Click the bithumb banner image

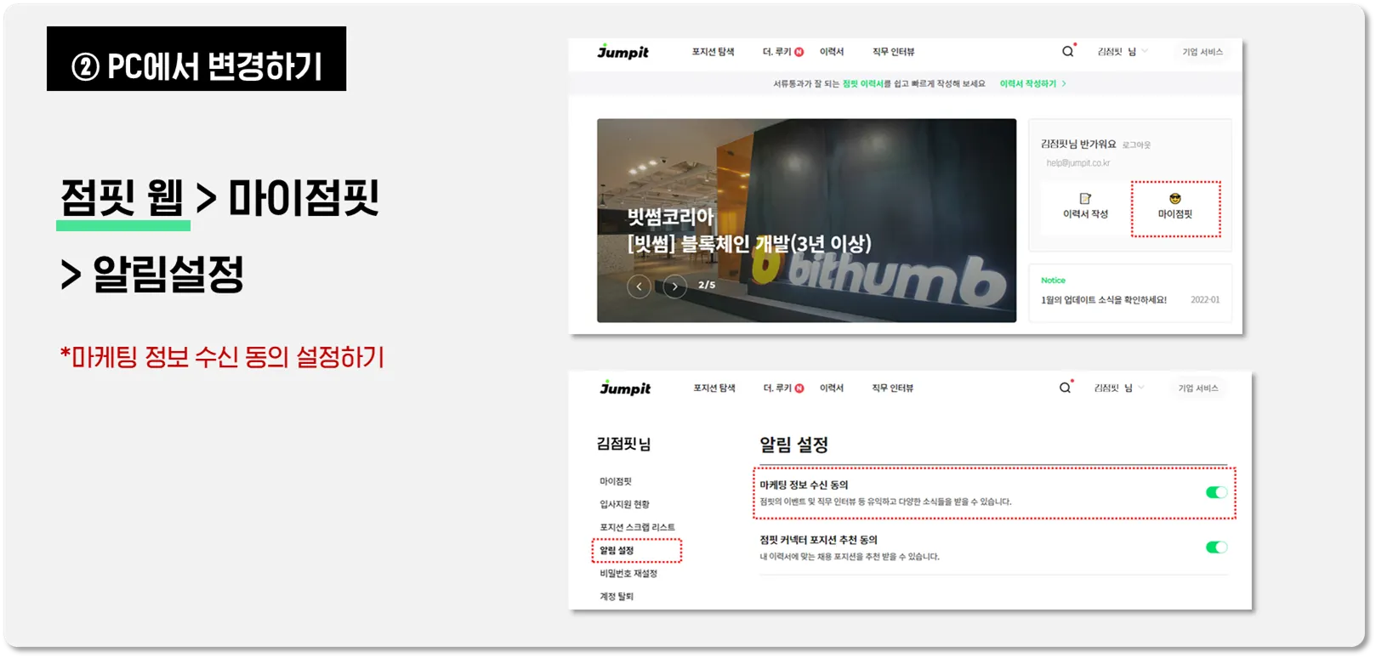[x=806, y=220]
